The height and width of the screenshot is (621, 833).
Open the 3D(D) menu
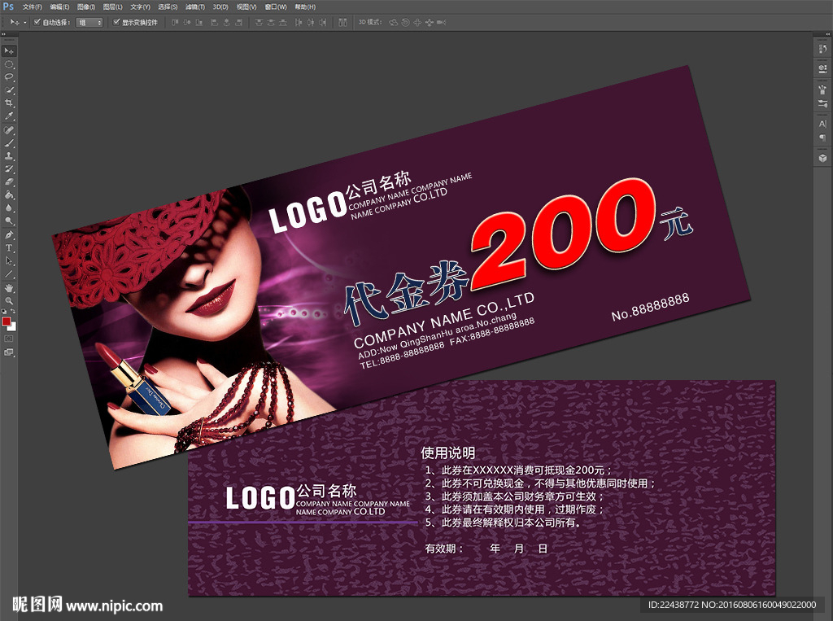pos(220,7)
